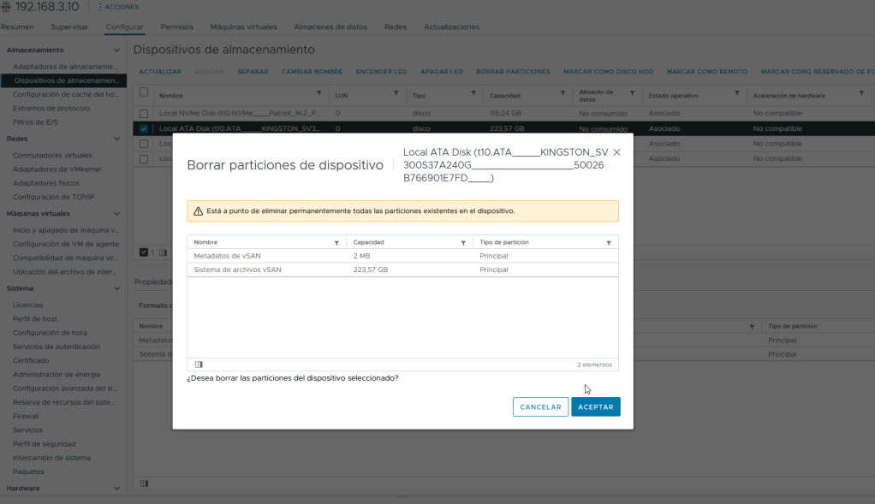Collapse the Máquinas virtuales sidebar section
Viewport: 875px width, 504px height.
tap(117, 213)
